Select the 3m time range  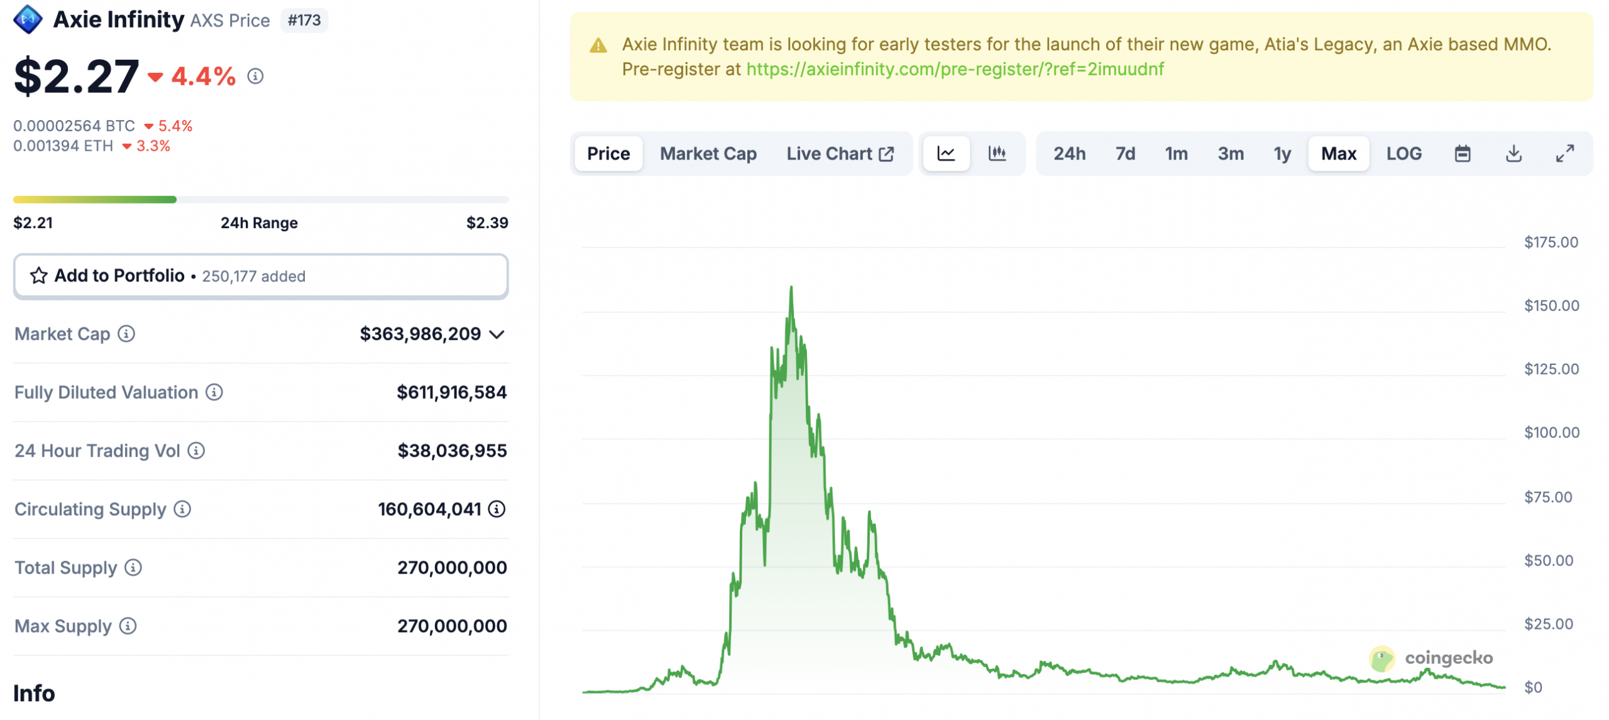(x=1230, y=153)
